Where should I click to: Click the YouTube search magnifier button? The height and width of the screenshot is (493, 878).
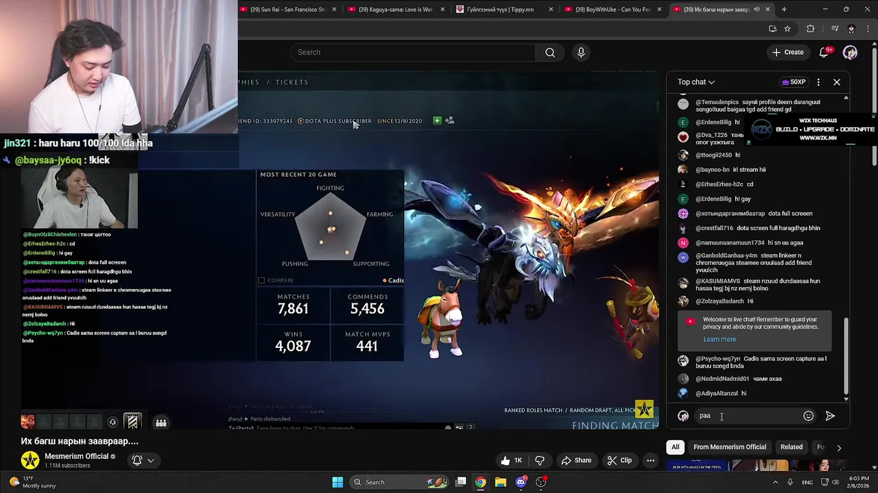(x=550, y=53)
